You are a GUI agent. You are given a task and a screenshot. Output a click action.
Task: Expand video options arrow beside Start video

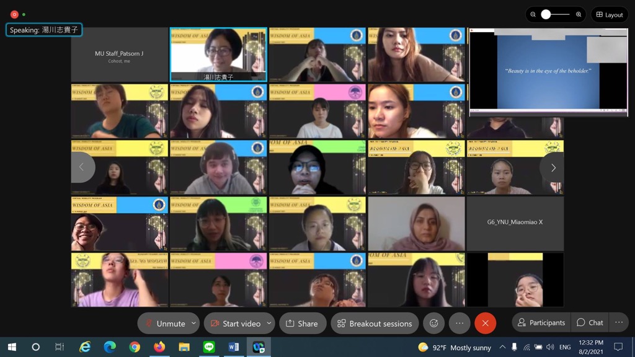(269, 323)
